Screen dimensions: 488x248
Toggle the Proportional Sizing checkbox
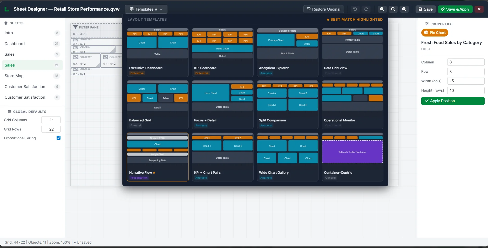pos(58,138)
